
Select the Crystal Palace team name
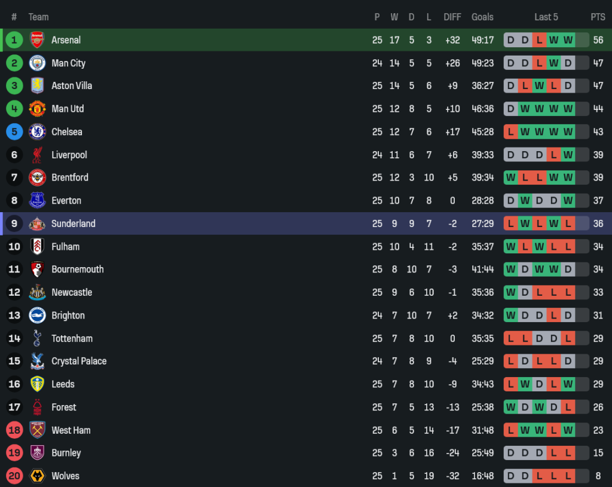pos(79,361)
